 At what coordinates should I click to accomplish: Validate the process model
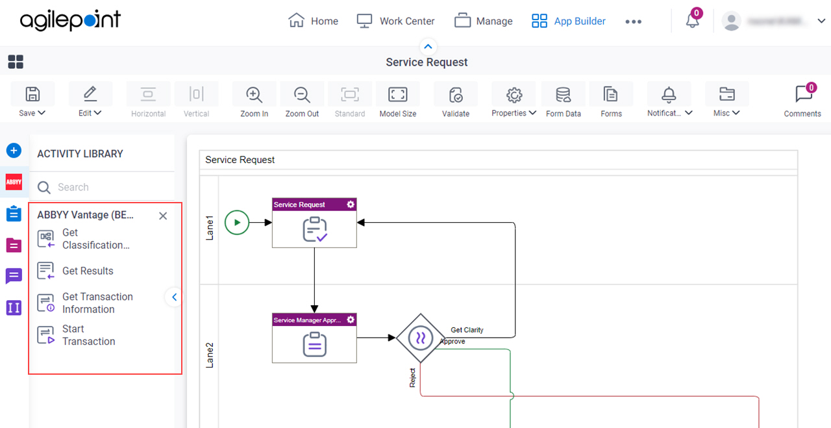tap(456, 100)
